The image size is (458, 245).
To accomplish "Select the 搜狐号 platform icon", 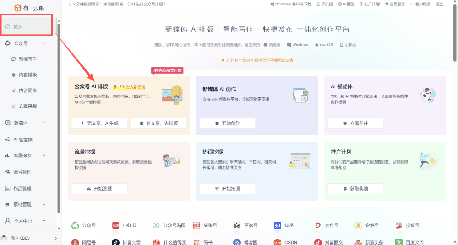I will [x=399, y=225].
